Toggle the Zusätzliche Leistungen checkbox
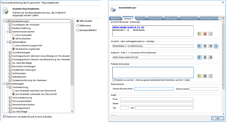 point(10,70)
